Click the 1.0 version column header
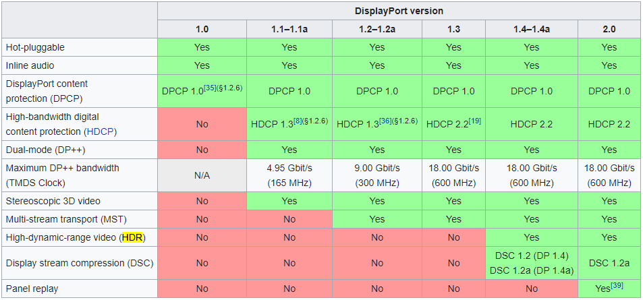Screen dimensions: 643x300 tap(202, 30)
